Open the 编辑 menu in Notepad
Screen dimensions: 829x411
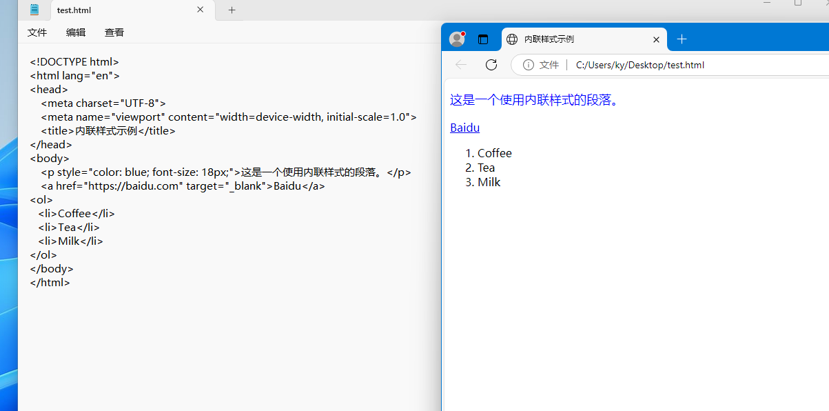[x=76, y=32]
